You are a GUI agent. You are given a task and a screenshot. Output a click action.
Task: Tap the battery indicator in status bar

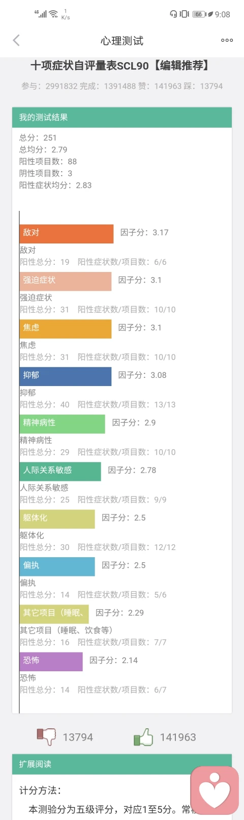coord(199,14)
